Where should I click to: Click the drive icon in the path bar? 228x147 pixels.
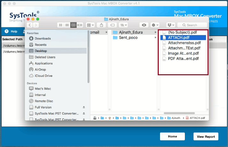95,118
